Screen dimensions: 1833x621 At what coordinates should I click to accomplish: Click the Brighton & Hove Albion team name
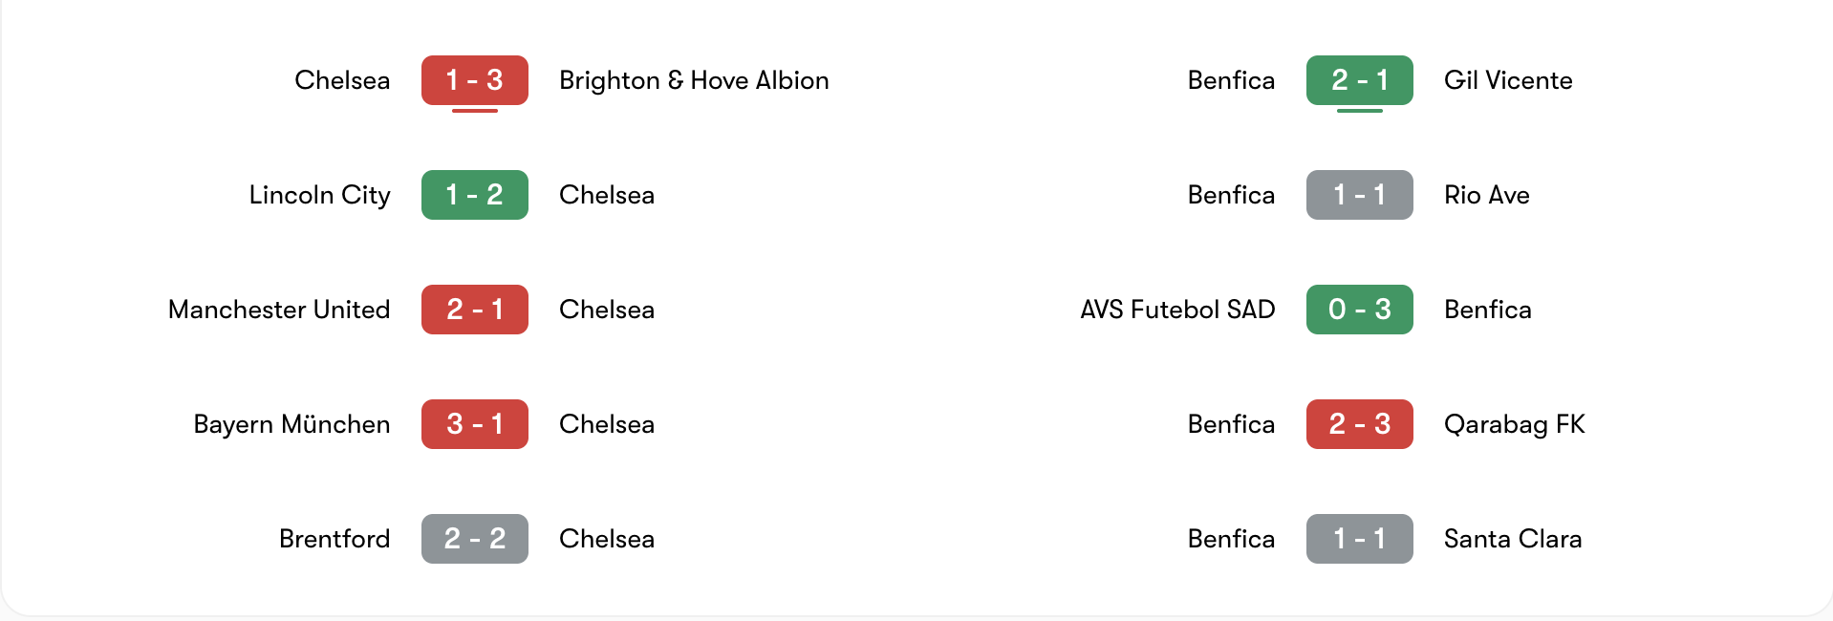[x=694, y=80]
